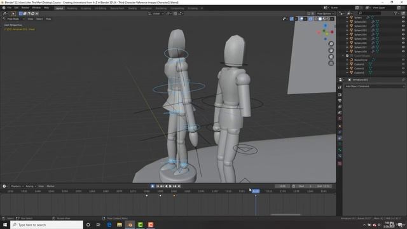Open the timeline Marker menu
This screenshot has width=407, height=229.
tap(51, 186)
